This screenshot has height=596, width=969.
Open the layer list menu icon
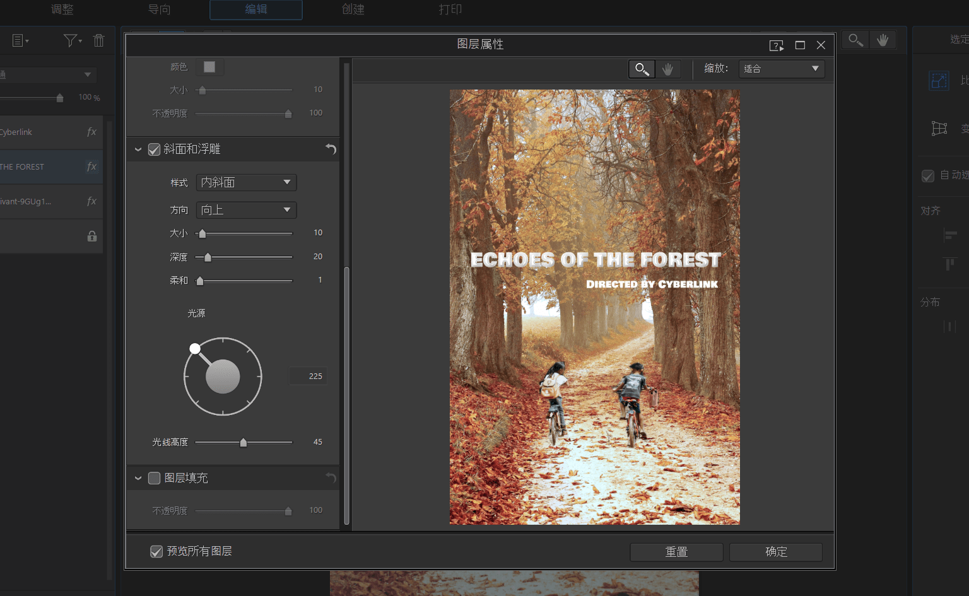(20, 40)
